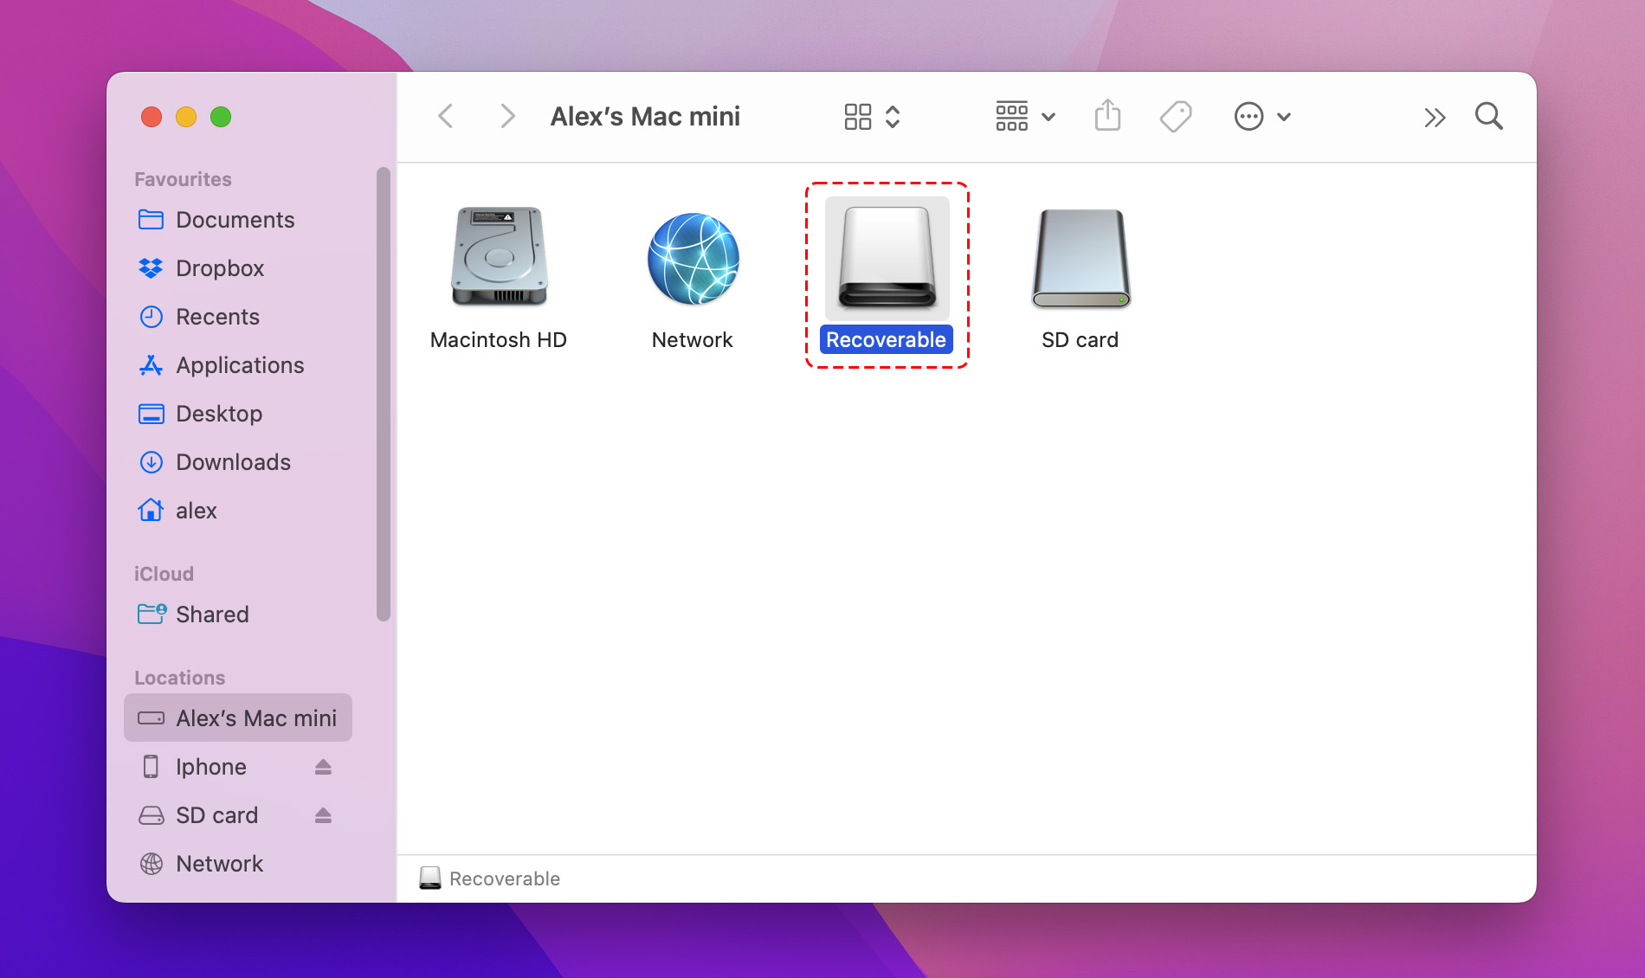Viewport: 1645px width, 978px height.
Task: Click the Locations section header
Action: click(x=179, y=678)
